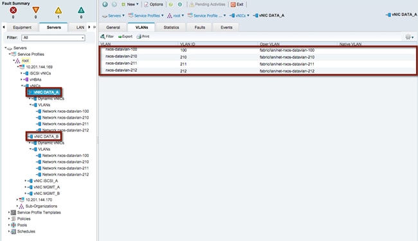
Task: Click vNIC DATA_A breadcrumb item
Action: click(269, 15)
